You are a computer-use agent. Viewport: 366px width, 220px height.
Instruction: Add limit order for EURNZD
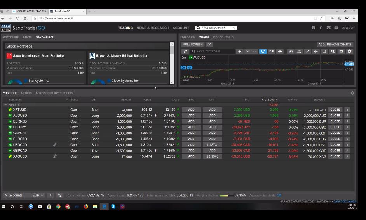pos(213,121)
